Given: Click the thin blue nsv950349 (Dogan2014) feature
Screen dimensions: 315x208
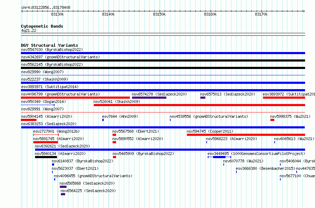Looking at the screenshot, I should point(38,105).
